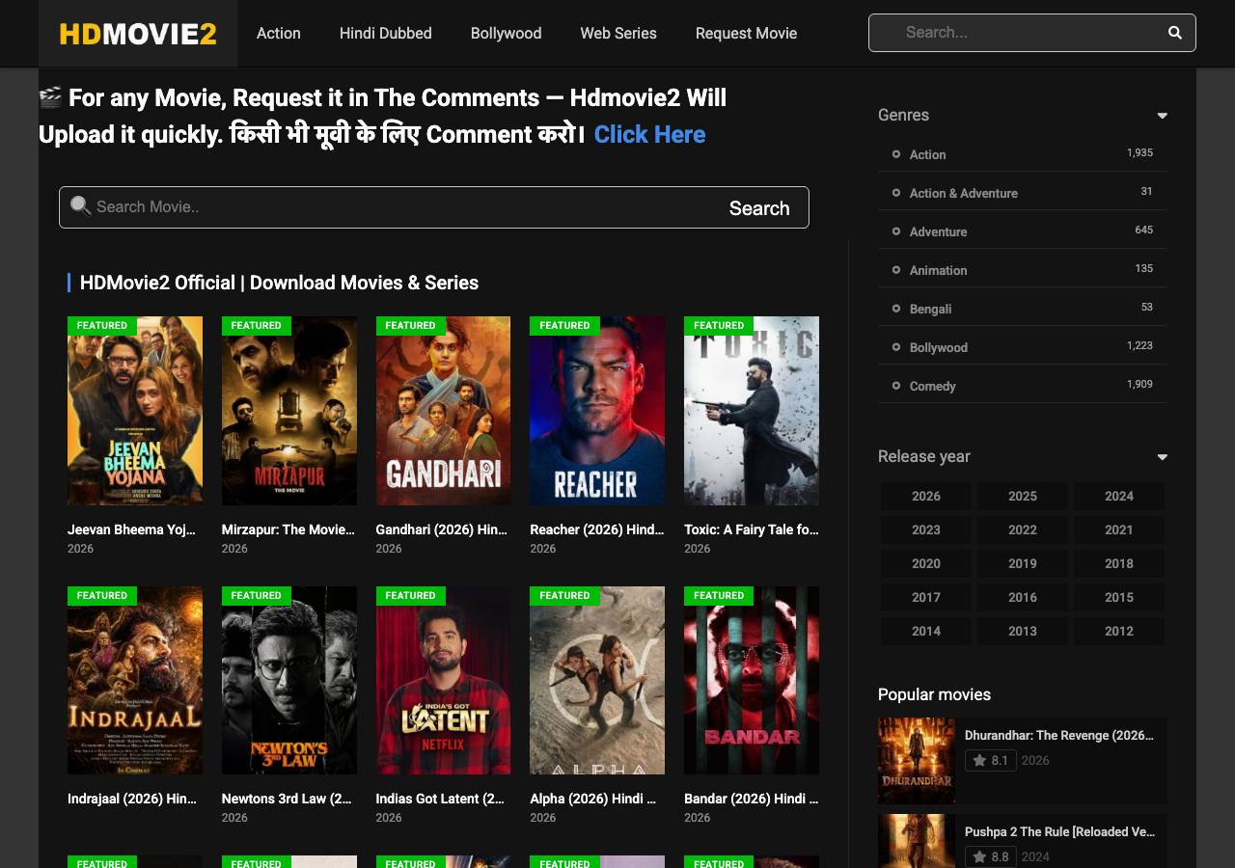Open the Dhurandhar popular movie thumbnail

pyautogui.click(x=917, y=761)
